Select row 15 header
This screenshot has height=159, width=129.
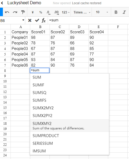tap(5, 107)
